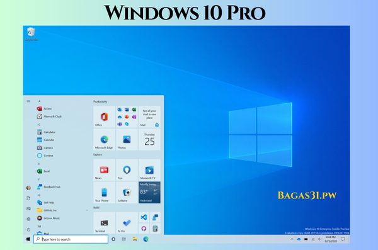Show hidden tray icons chevron
Screen dimensions: 378x250
[x=292, y=239]
